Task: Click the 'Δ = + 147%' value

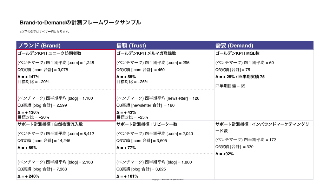Action: point(29,77)
